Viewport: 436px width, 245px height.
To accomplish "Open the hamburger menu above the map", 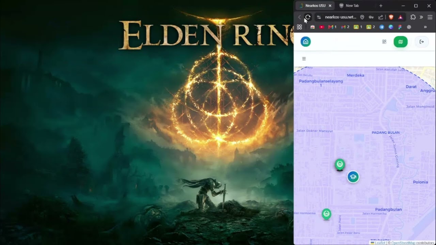I will point(304,59).
